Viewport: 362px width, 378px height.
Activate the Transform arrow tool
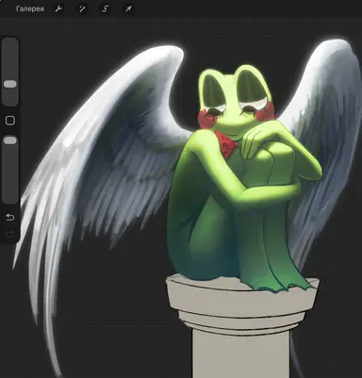click(x=128, y=9)
